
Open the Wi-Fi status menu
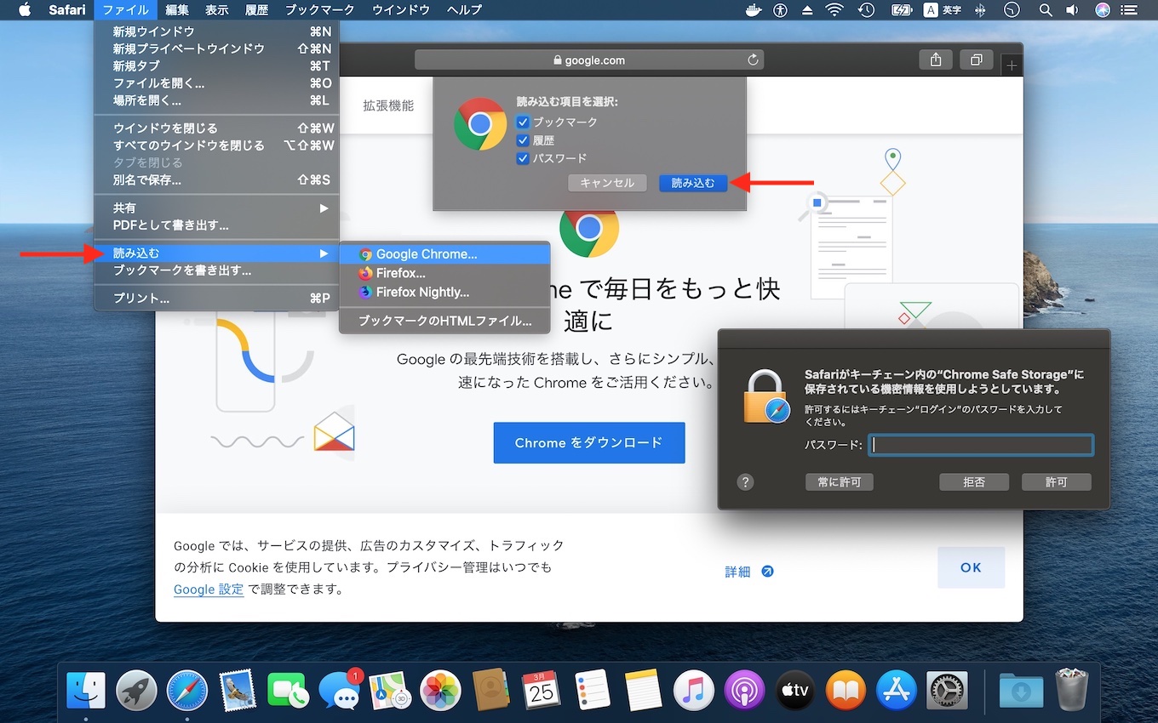[x=834, y=10]
